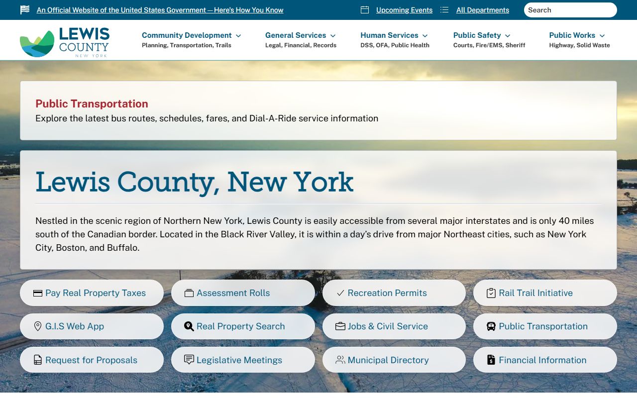Click the people icon for Municipal Directory
637x398 pixels.
click(x=340, y=360)
